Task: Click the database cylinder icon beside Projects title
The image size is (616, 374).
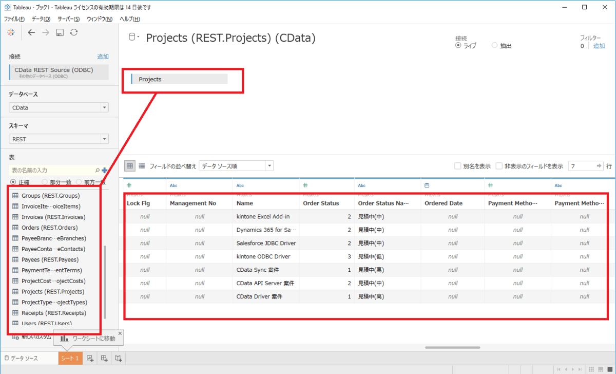Action: 131,36
